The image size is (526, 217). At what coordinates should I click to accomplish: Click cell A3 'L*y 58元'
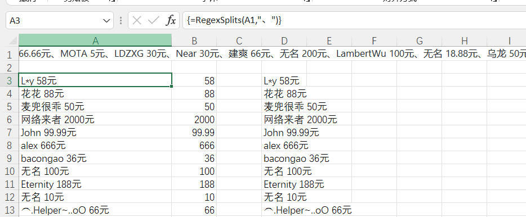[95, 80]
